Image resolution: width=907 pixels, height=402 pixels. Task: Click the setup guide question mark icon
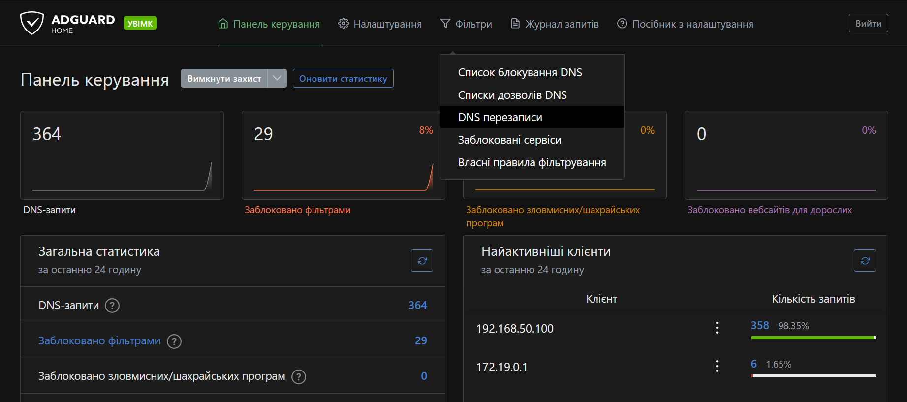tap(622, 24)
